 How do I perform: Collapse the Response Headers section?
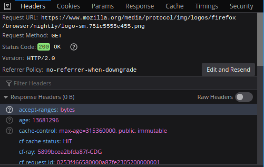[x=6, y=97]
